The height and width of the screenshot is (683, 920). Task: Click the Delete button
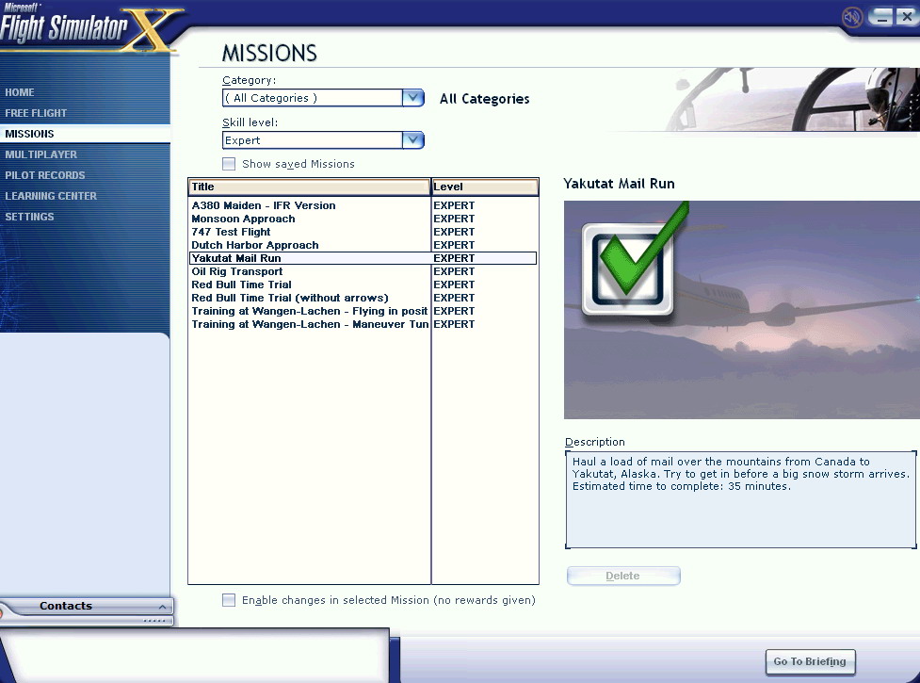(x=623, y=576)
